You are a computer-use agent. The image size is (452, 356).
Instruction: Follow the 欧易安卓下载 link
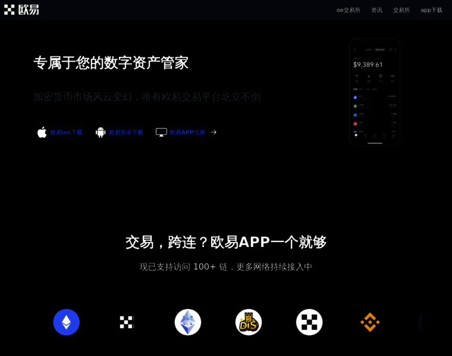coord(126,132)
